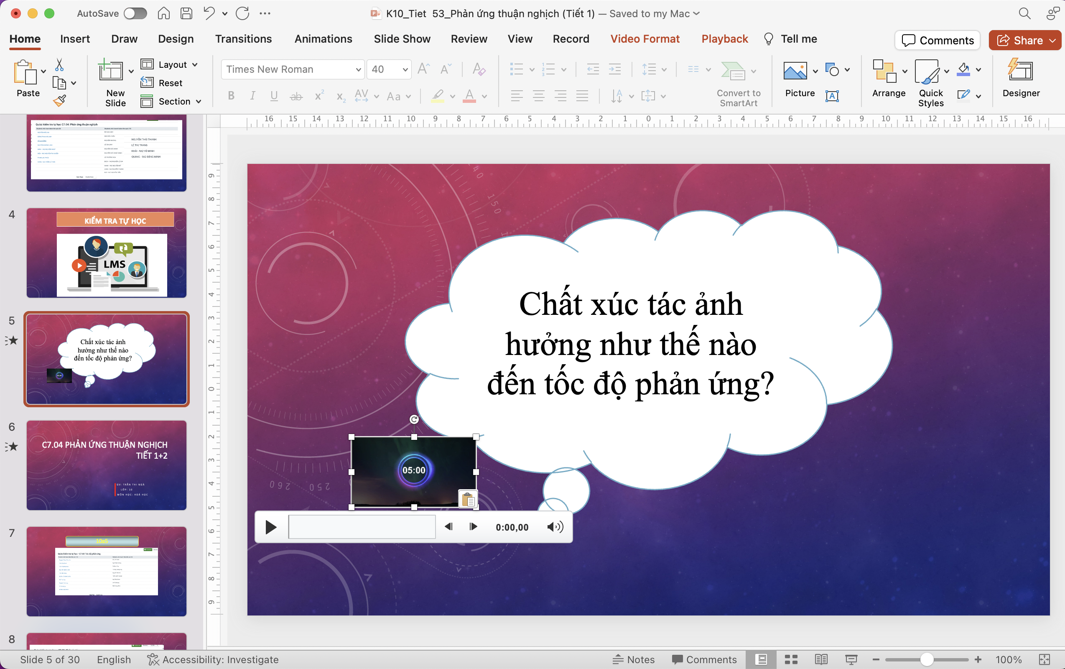Open the Video Format tab
The width and height of the screenshot is (1065, 669).
pyautogui.click(x=645, y=39)
